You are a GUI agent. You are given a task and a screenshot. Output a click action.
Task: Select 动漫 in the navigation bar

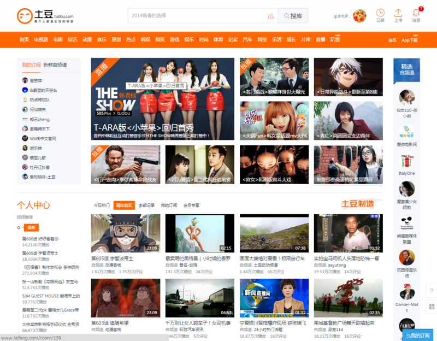(x=87, y=39)
